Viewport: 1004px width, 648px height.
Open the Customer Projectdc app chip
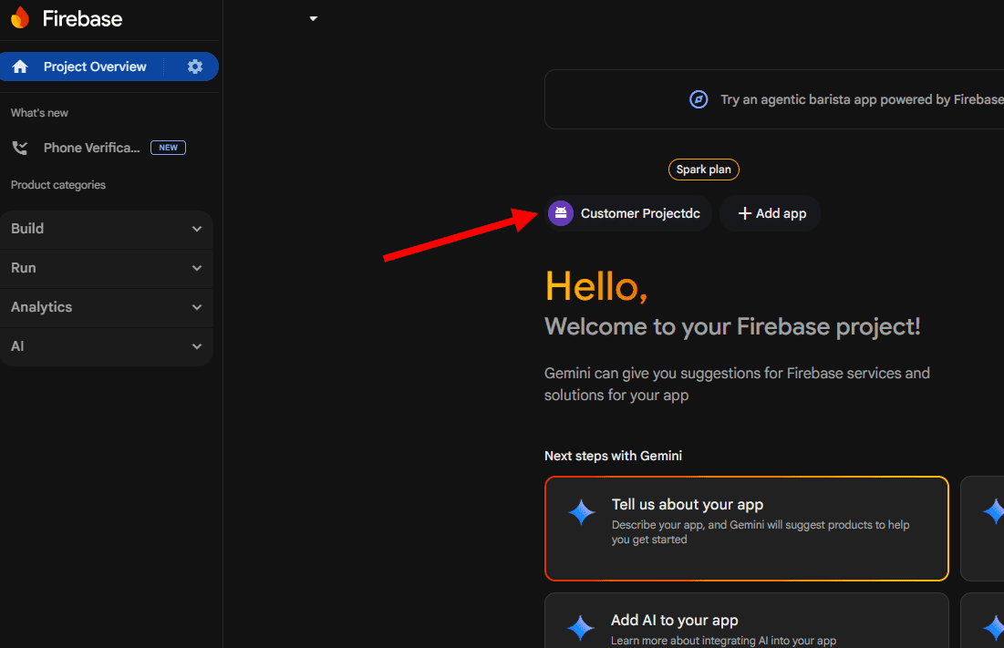pyautogui.click(x=628, y=213)
